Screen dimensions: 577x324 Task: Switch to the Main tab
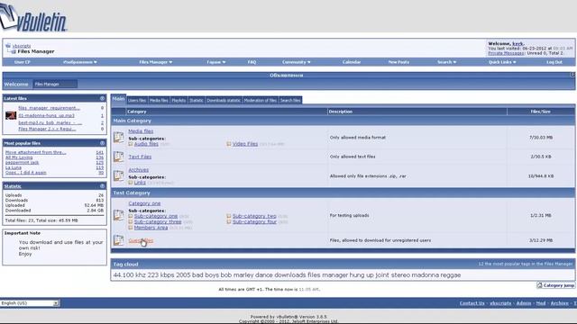pos(118,99)
